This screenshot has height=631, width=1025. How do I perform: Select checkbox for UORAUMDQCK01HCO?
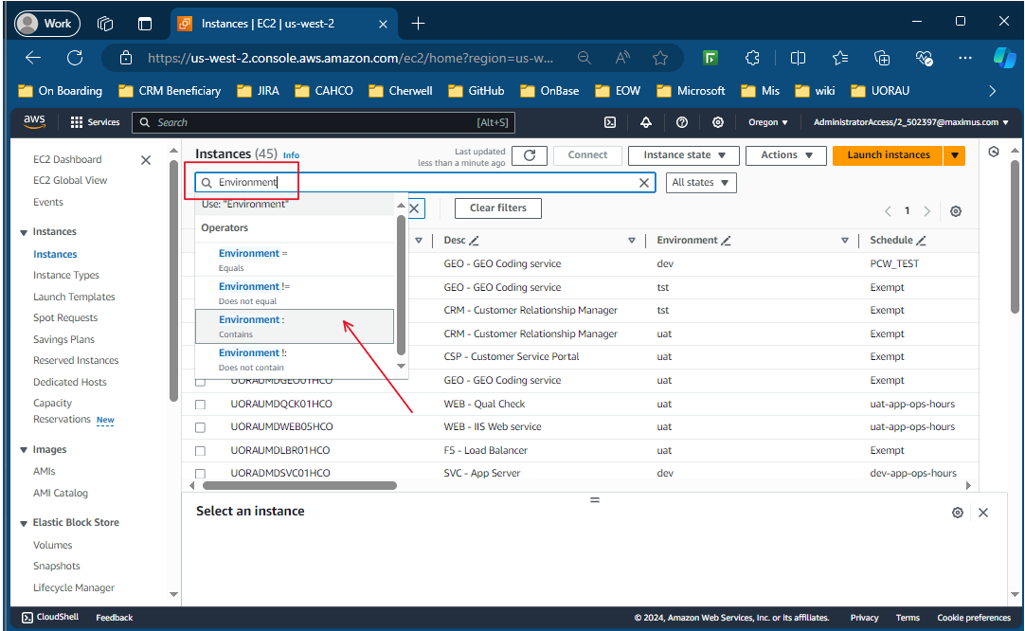201,405
